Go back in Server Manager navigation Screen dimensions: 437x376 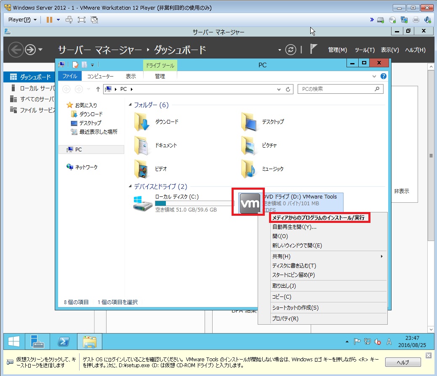pos(15,50)
